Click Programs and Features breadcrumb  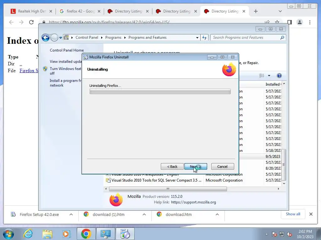coord(147,37)
